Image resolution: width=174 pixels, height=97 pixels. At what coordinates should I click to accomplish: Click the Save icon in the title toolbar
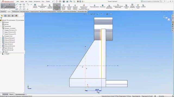coord(64,1)
